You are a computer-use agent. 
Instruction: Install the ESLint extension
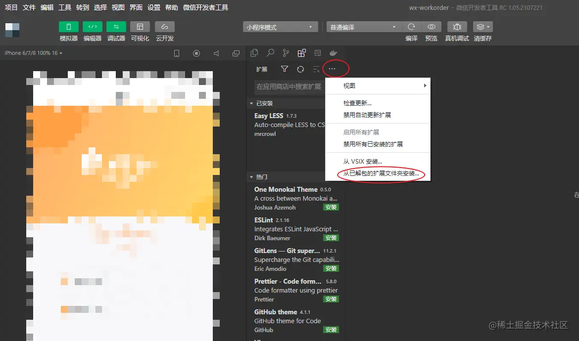tap(331, 238)
